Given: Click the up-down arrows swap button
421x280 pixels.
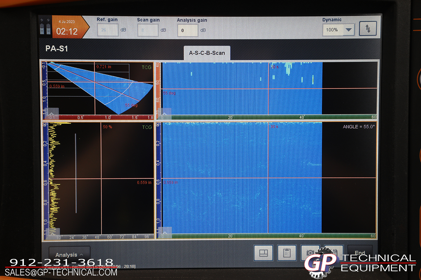Looking at the screenshot, I should pos(368,29).
